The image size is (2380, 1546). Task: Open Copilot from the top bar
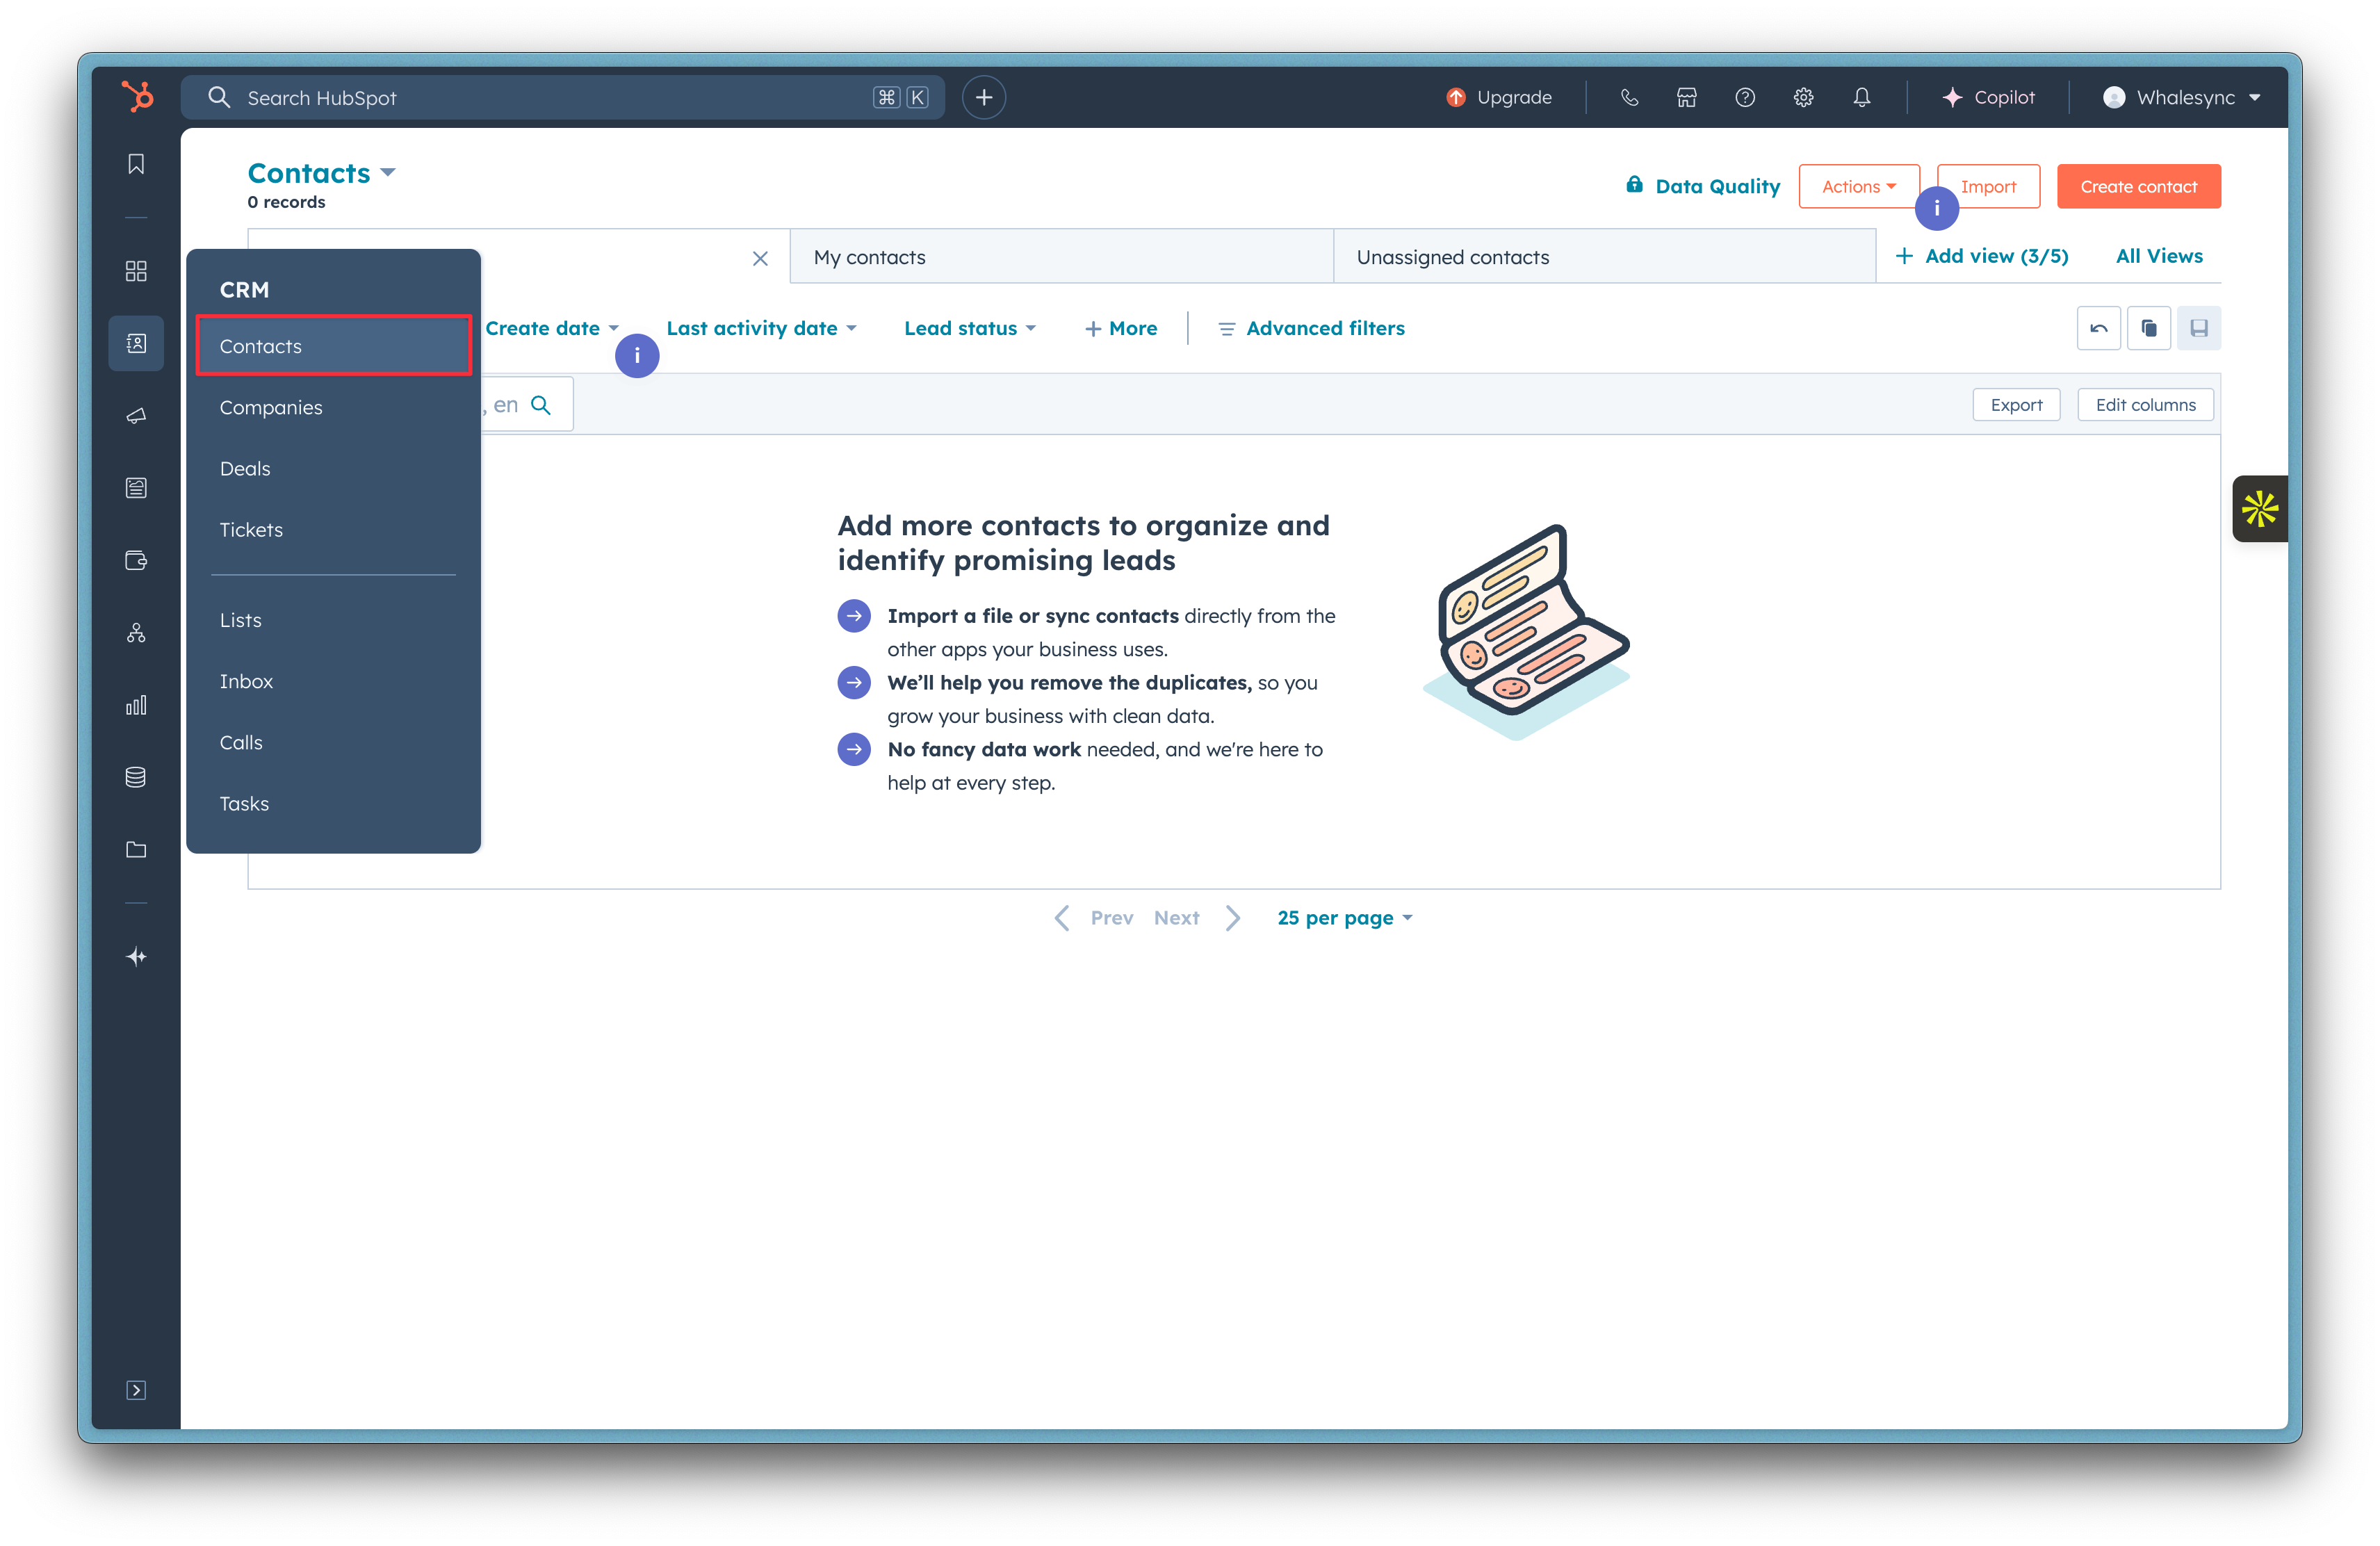coord(1988,97)
